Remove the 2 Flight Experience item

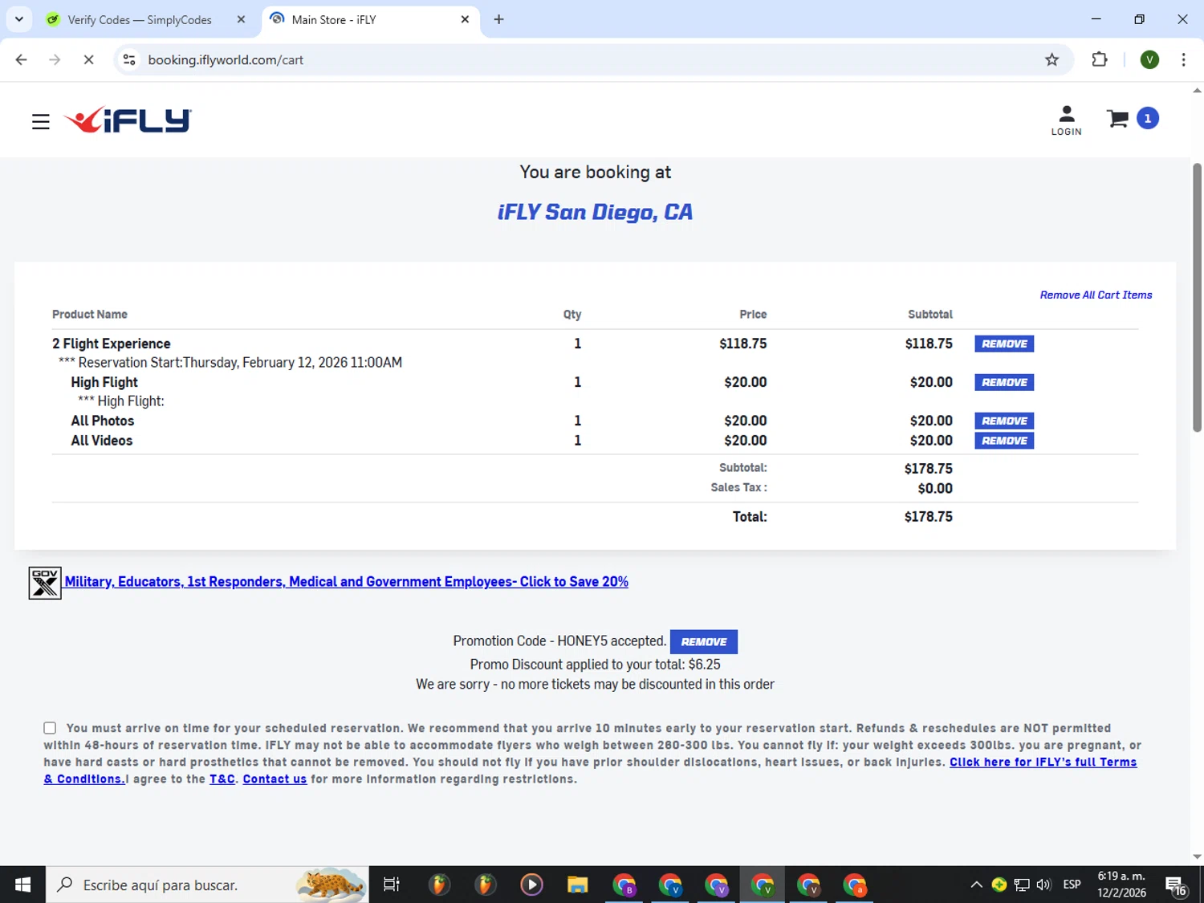pos(1004,344)
